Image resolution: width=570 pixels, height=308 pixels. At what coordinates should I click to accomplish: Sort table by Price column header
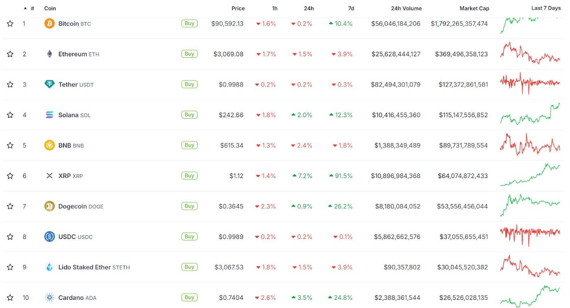(238, 8)
